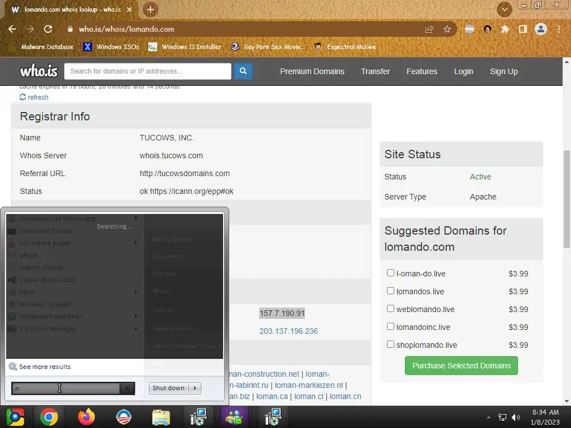The width and height of the screenshot is (571, 428).
Task: Expand VLC media player submenu arrow
Action: [136, 243]
